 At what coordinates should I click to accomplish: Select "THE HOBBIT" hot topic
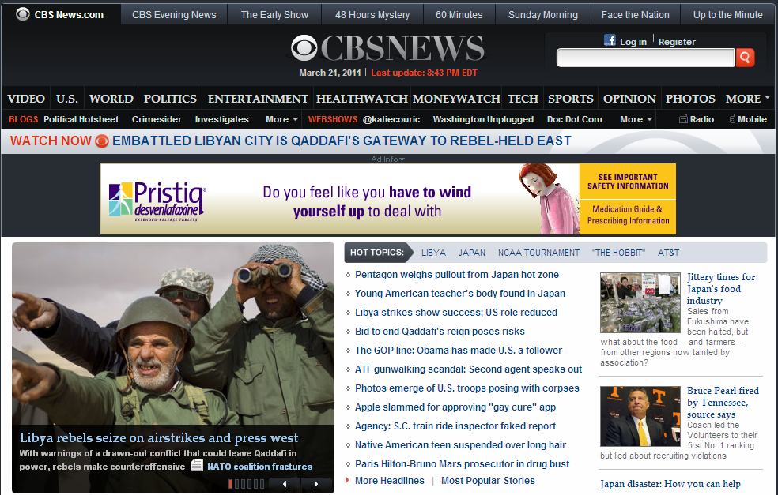(618, 253)
